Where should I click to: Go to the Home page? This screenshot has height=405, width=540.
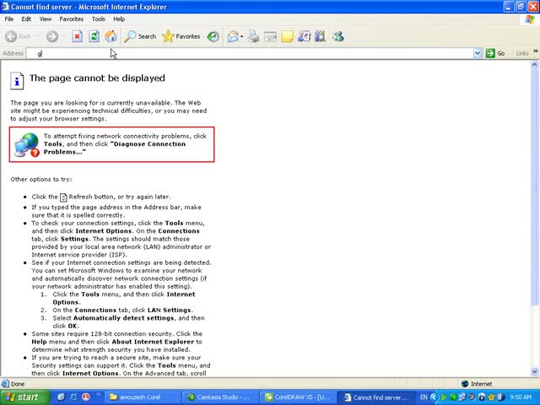(x=111, y=36)
